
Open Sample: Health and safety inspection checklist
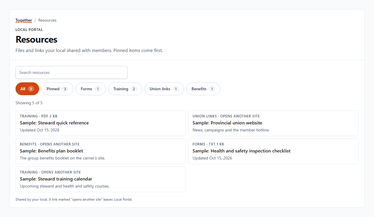point(273,151)
